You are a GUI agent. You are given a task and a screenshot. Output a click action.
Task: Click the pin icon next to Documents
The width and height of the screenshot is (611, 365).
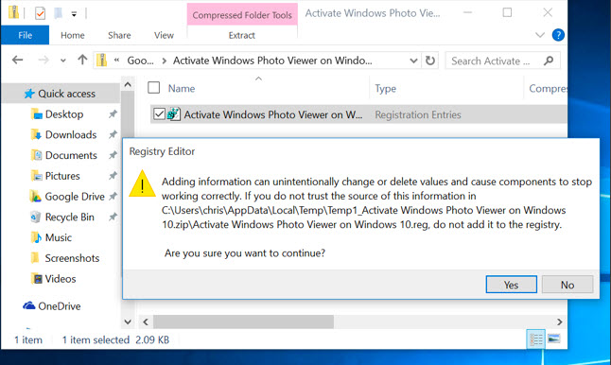point(113,155)
